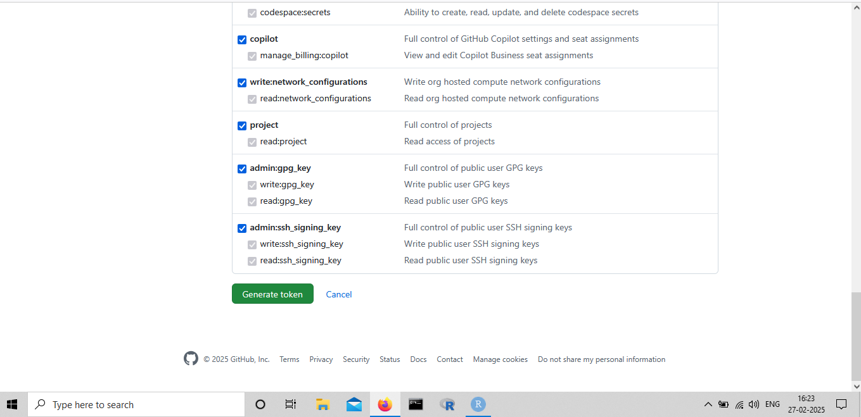Open Firefox from the taskbar
Viewport: 861px width, 417px height.
[385, 404]
